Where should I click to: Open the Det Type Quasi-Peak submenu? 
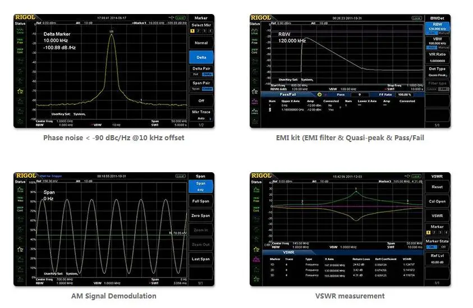[x=438, y=72]
